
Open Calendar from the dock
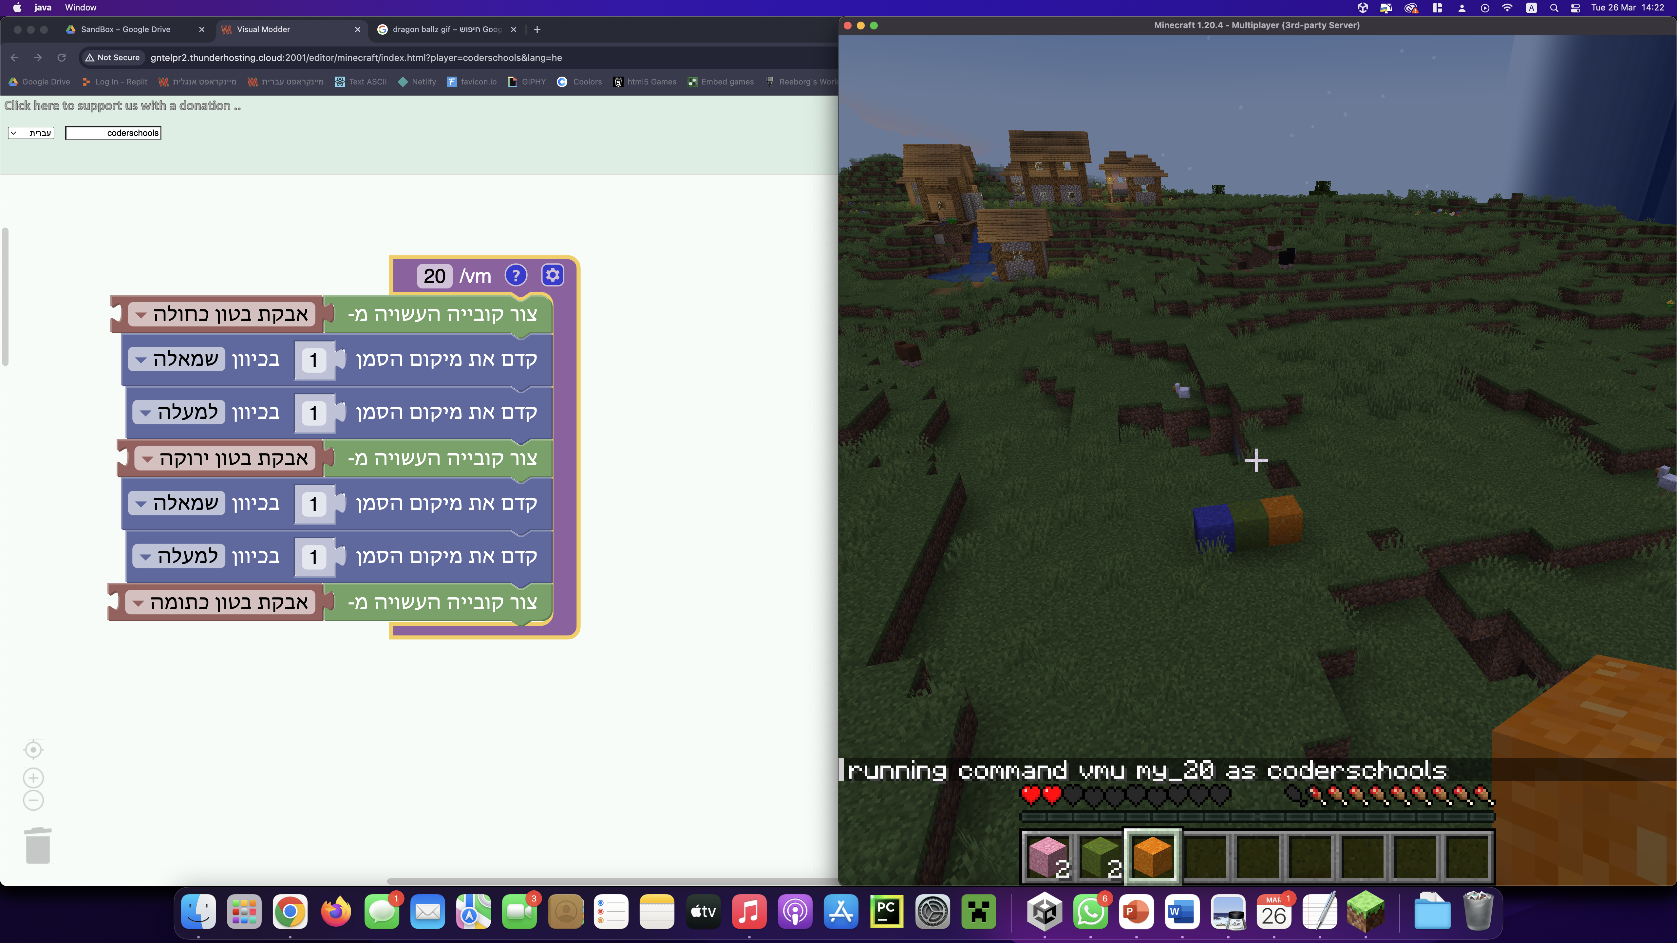pyautogui.click(x=1274, y=912)
